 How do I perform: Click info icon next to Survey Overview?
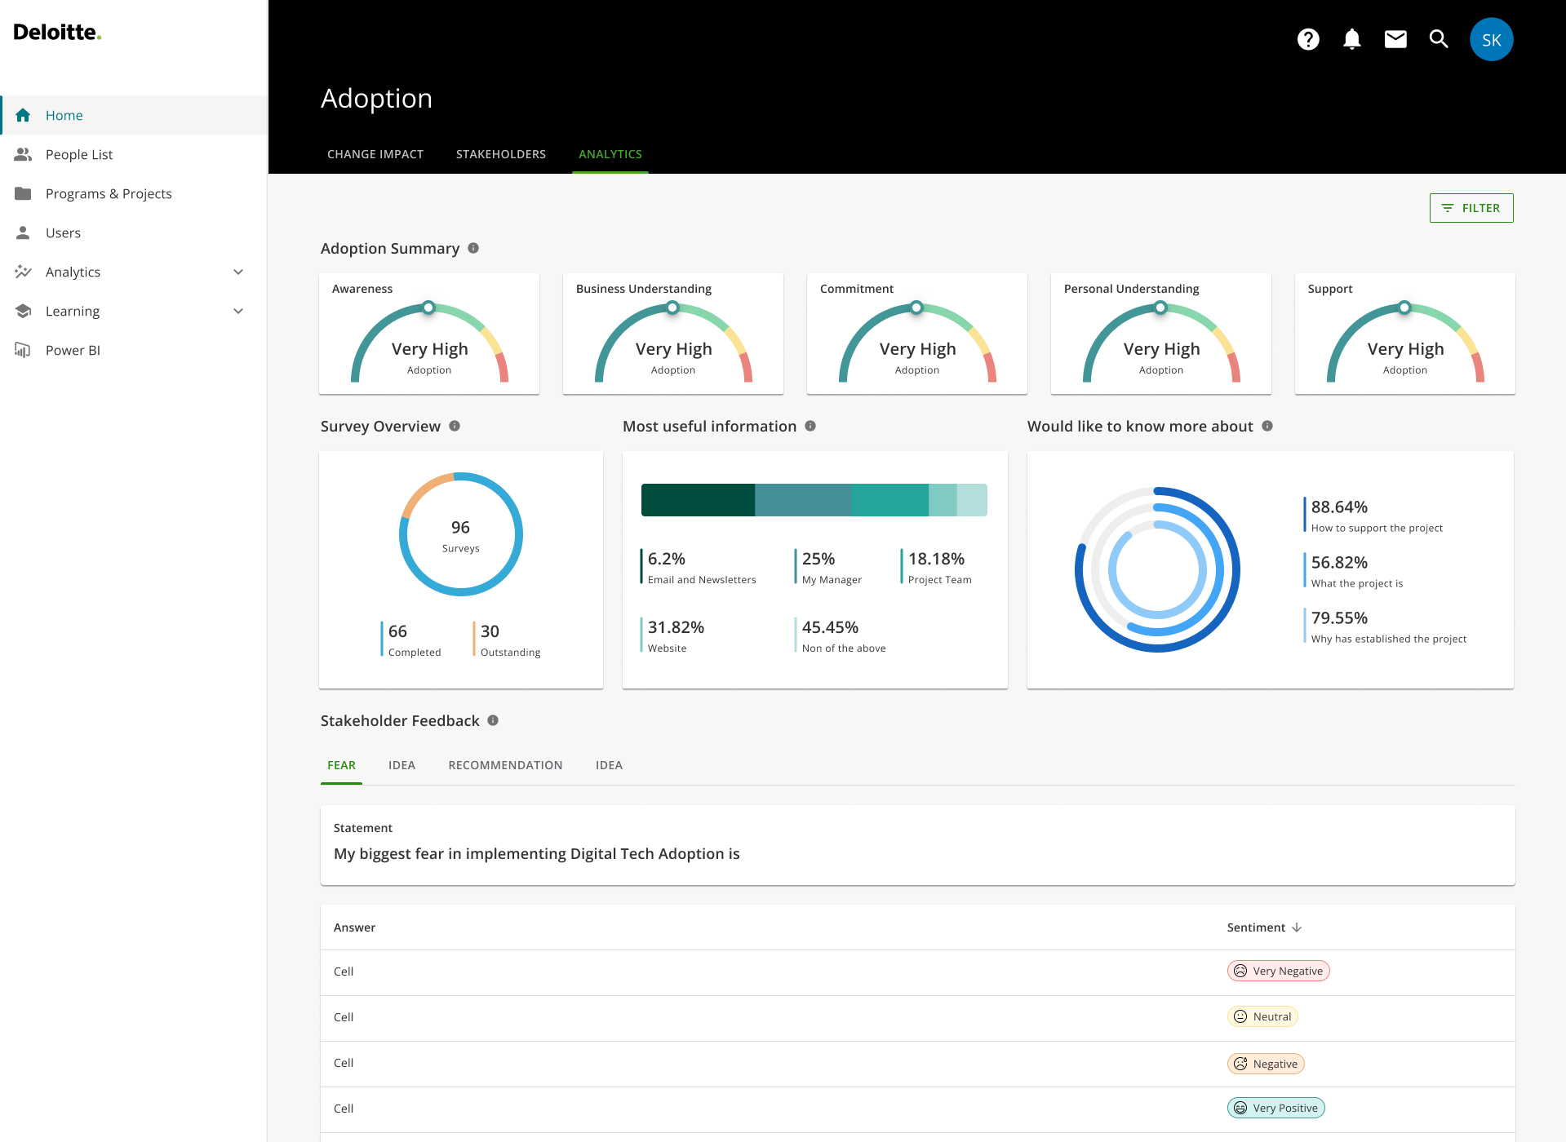tap(455, 426)
